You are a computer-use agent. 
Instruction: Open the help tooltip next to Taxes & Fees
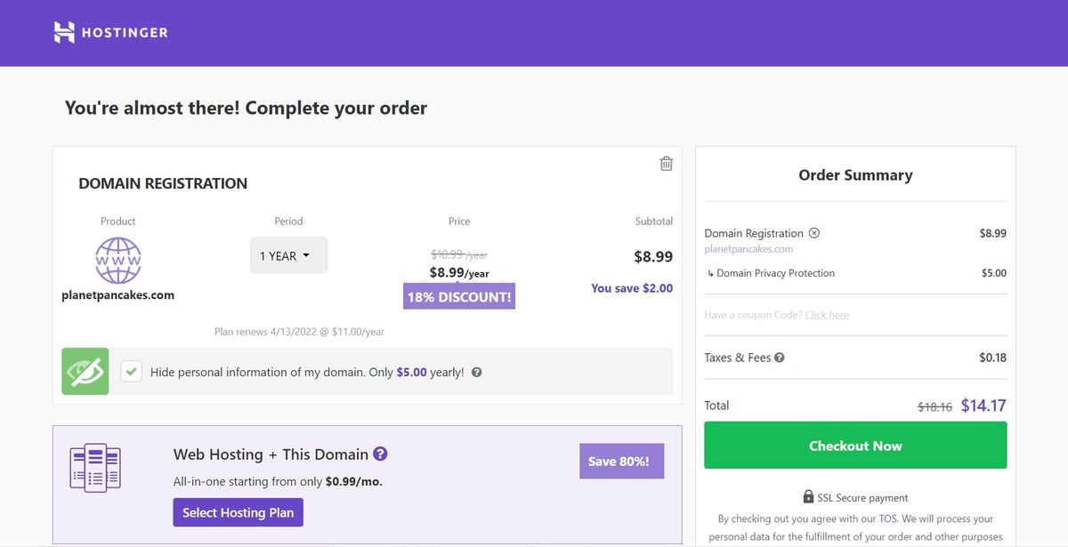[779, 357]
